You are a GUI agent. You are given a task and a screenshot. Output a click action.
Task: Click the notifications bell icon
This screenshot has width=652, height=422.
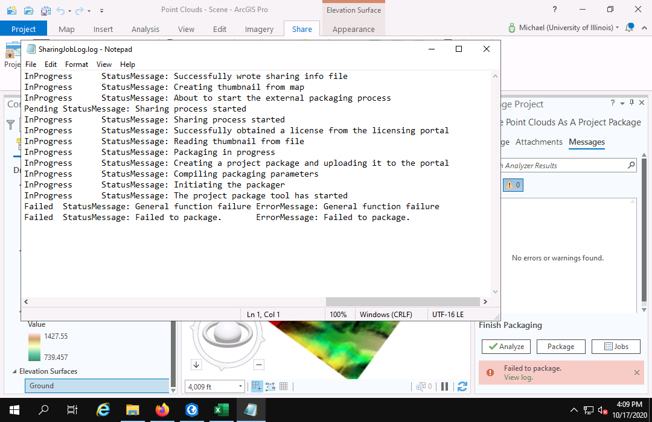630,28
